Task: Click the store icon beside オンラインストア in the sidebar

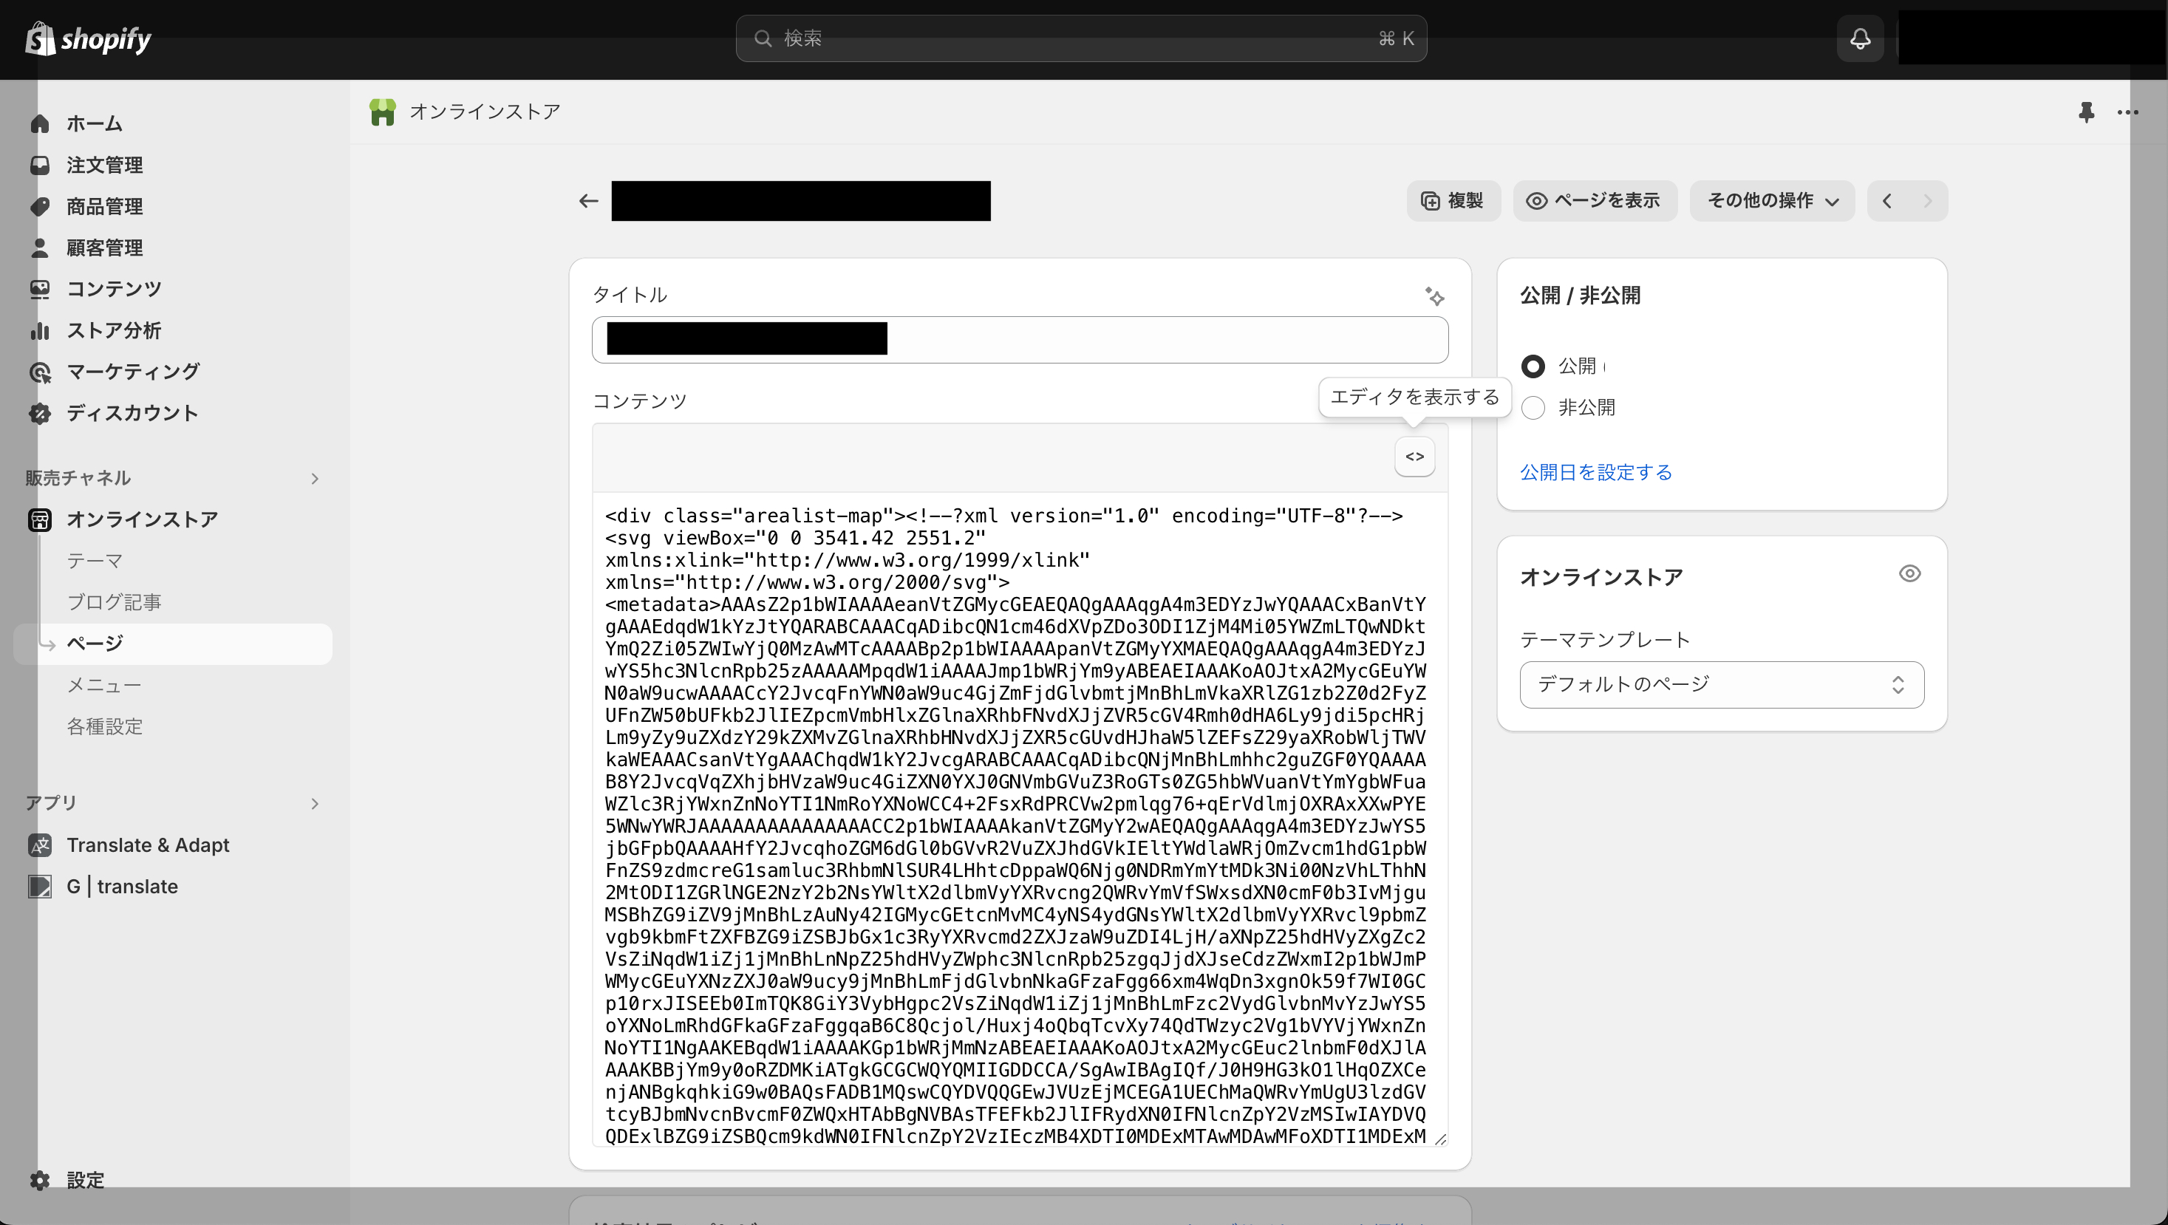Action: (x=40, y=520)
